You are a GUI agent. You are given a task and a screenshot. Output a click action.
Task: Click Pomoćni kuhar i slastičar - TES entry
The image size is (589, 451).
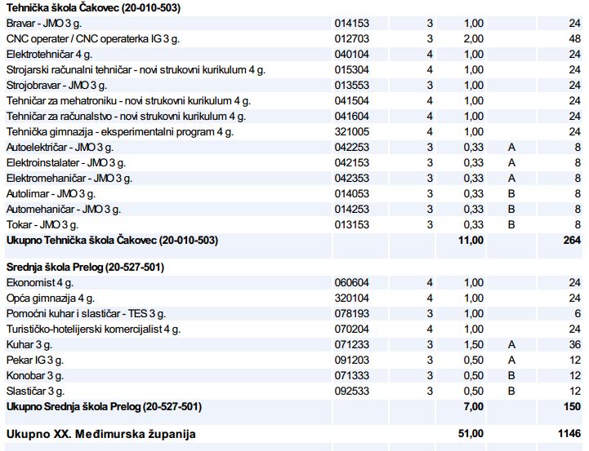point(86,314)
